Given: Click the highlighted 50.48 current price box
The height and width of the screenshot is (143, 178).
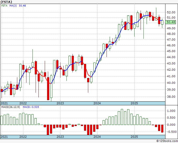Looking at the screenshot, I should tap(170, 22).
